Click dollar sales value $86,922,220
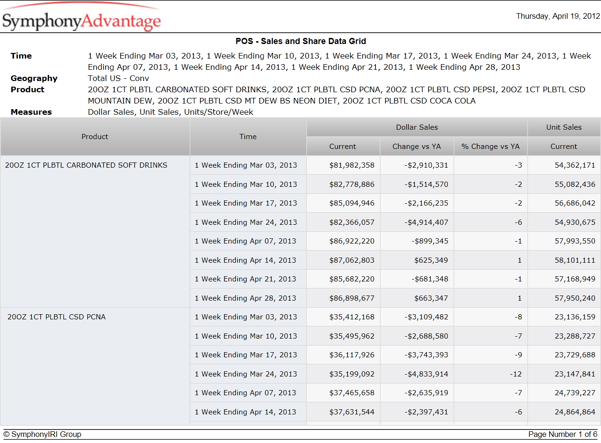 [352, 241]
